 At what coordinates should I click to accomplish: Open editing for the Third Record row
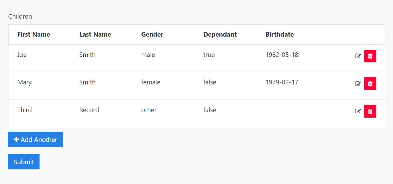[358, 111]
